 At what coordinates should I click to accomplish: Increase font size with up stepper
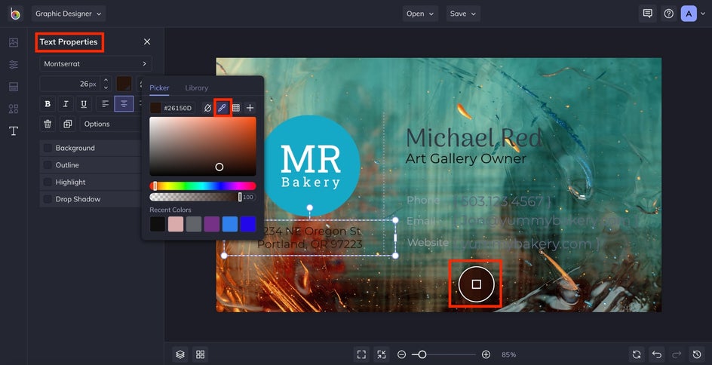[x=106, y=81]
